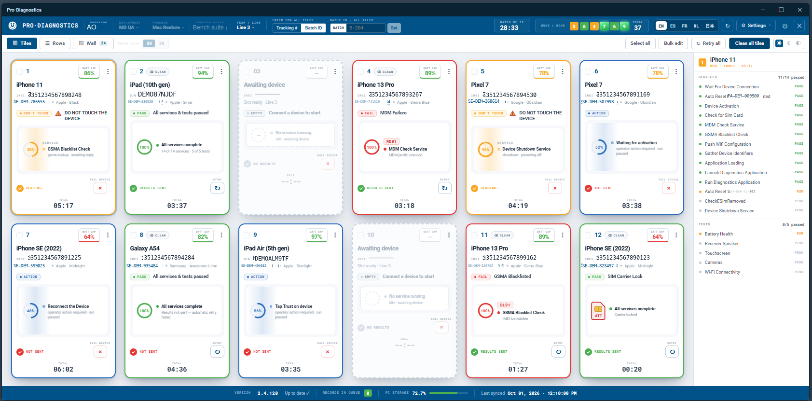Click the retry icon on tile 8
The width and height of the screenshot is (812, 401).
point(217,352)
